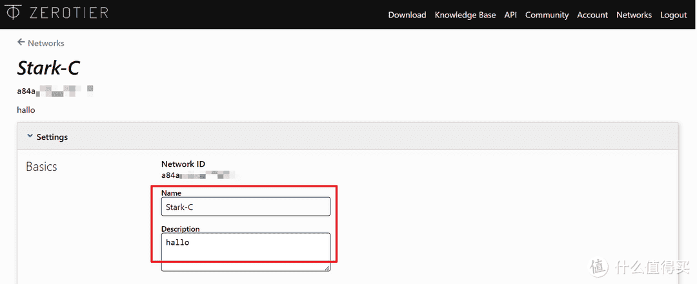Go to the API page

click(x=510, y=15)
